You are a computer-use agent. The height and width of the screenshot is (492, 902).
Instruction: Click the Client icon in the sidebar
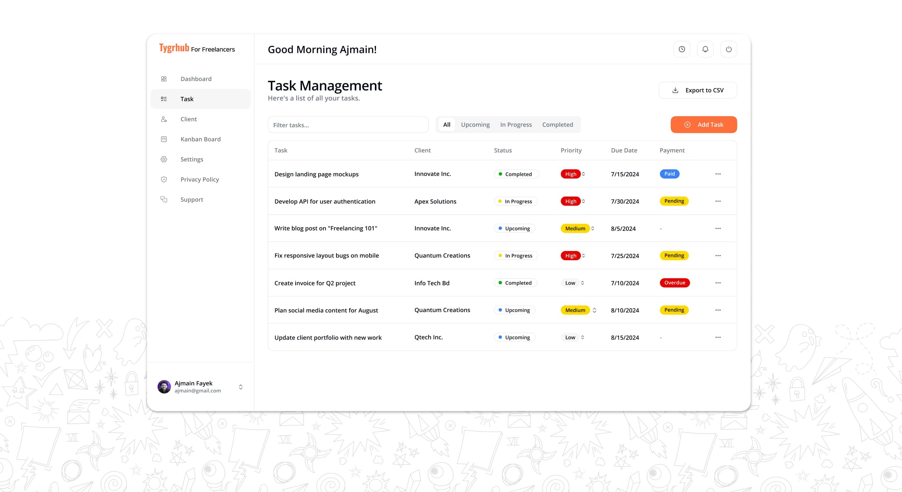(x=164, y=119)
